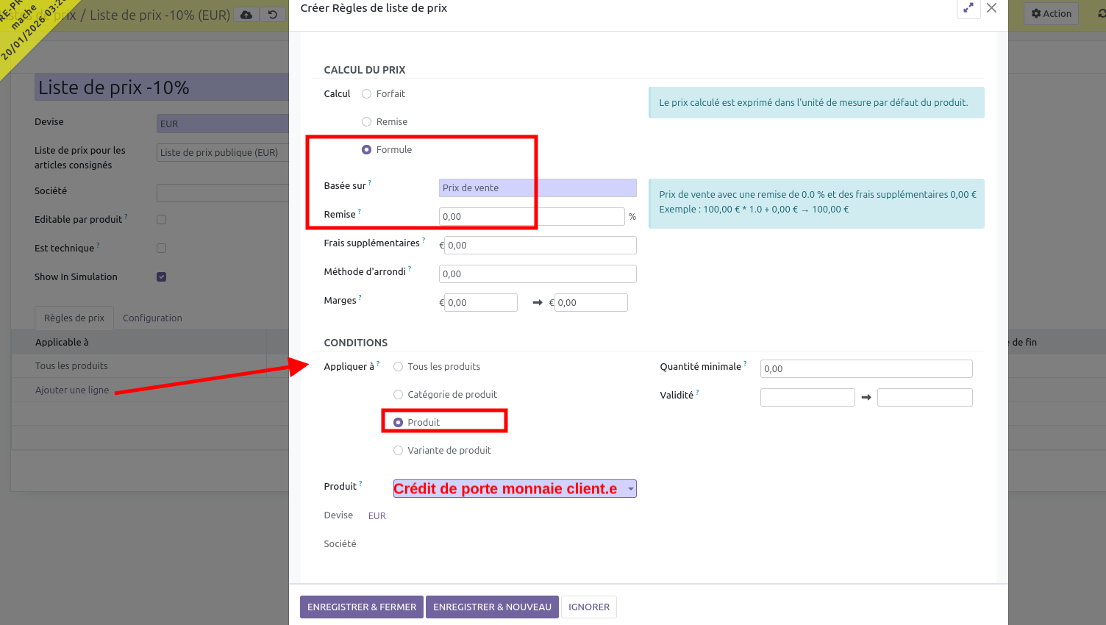Image resolution: width=1106 pixels, height=625 pixels.
Task: Click the help icon beside Frais supplémentaires
Action: 424,240
